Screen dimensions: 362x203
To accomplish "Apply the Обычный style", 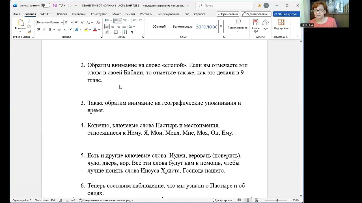I will [159, 27].
